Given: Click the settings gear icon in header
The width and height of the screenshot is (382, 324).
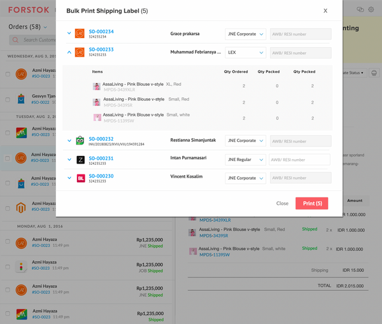Looking at the screenshot, I should pyautogui.click(x=371, y=10).
